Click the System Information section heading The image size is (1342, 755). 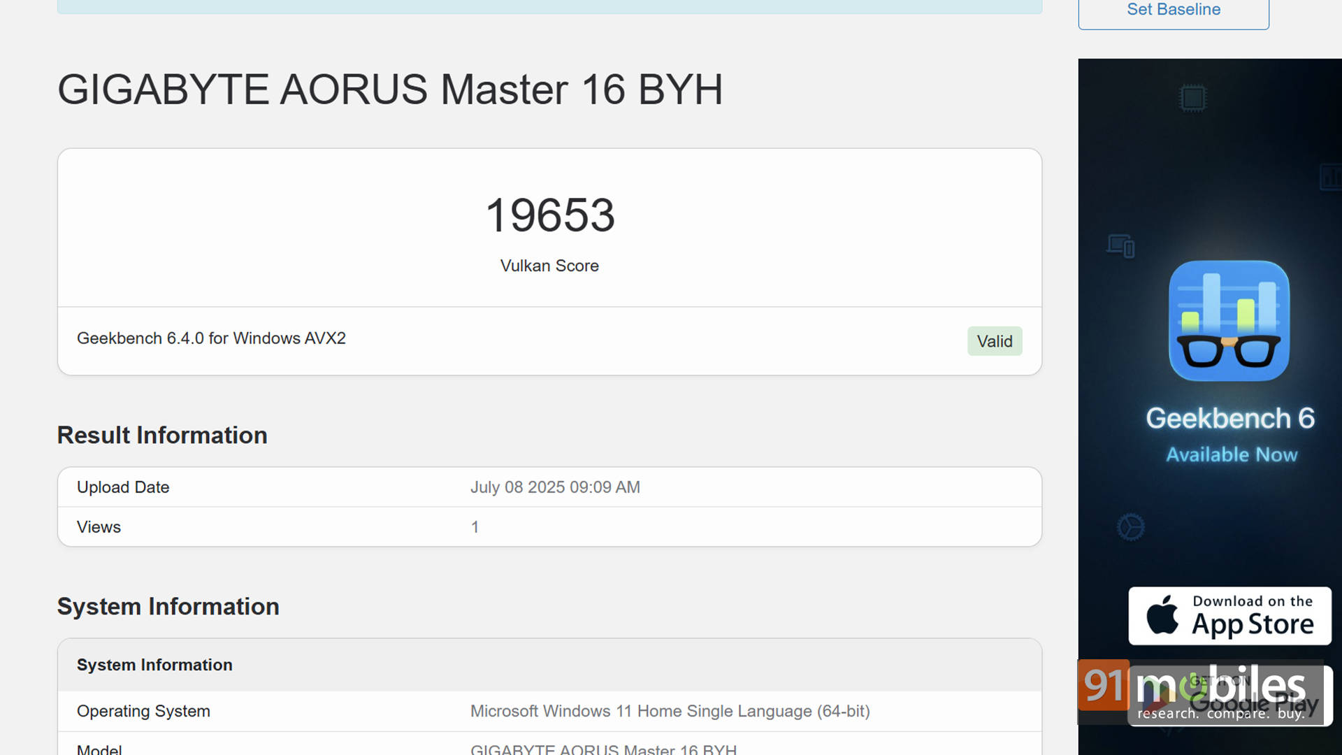point(168,606)
